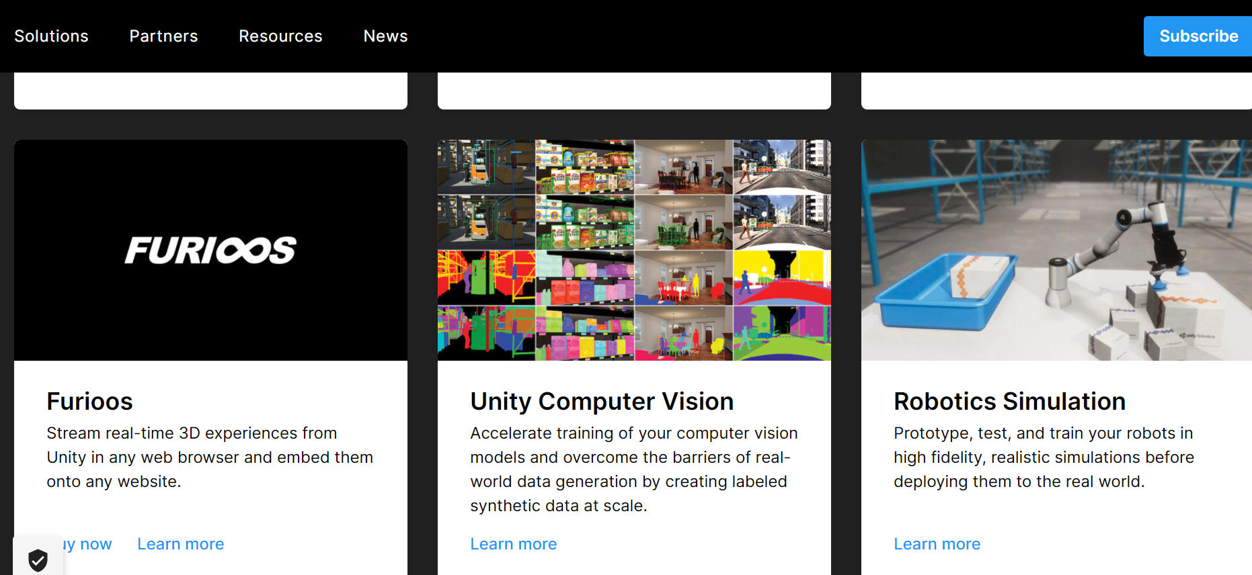Click the blue Subscribe button
This screenshot has height=575, width=1252.
(x=1198, y=36)
